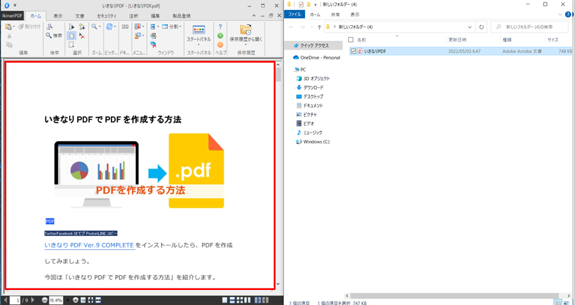Click the fit page arrows icon in status bar
Screen dimensions: 575x305
pyautogui.click(x=91, y=300)
